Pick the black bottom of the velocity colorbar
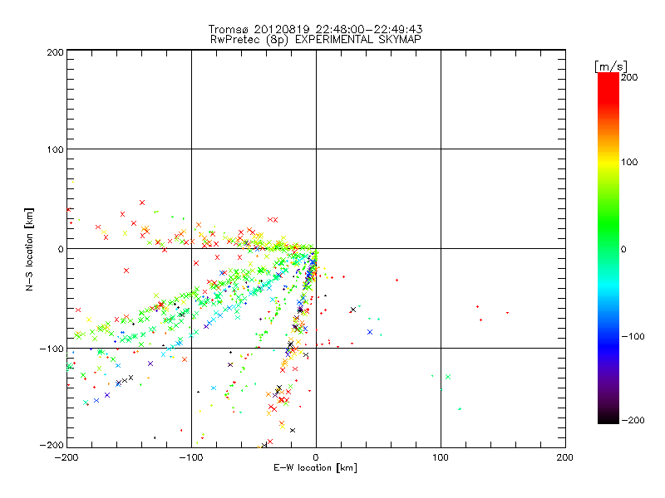Viewport: 665px width, 498px height. (x=608, y=417)
